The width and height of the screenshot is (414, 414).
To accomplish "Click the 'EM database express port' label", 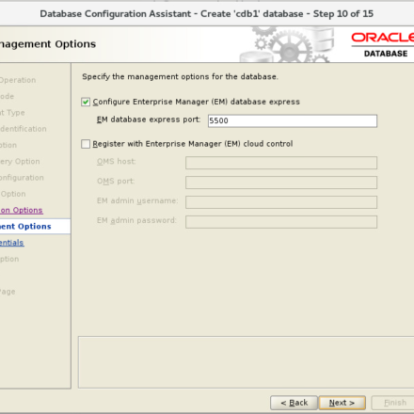I will 149,119.
